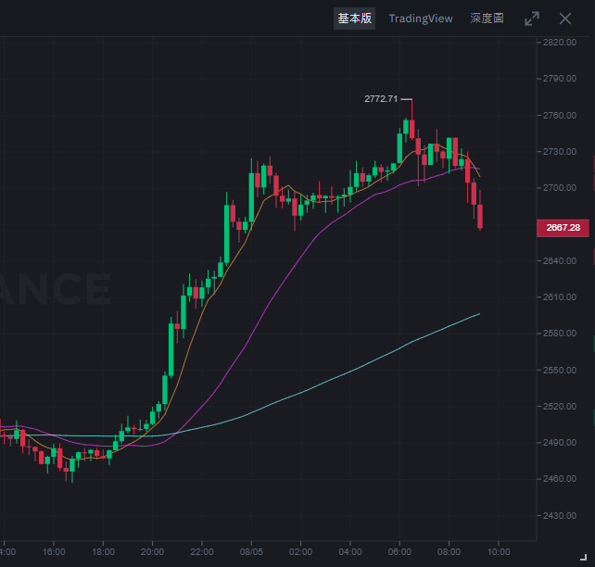Select the 2550.00 price axis label
595x567 pixels.
click(x=560, y=371)
